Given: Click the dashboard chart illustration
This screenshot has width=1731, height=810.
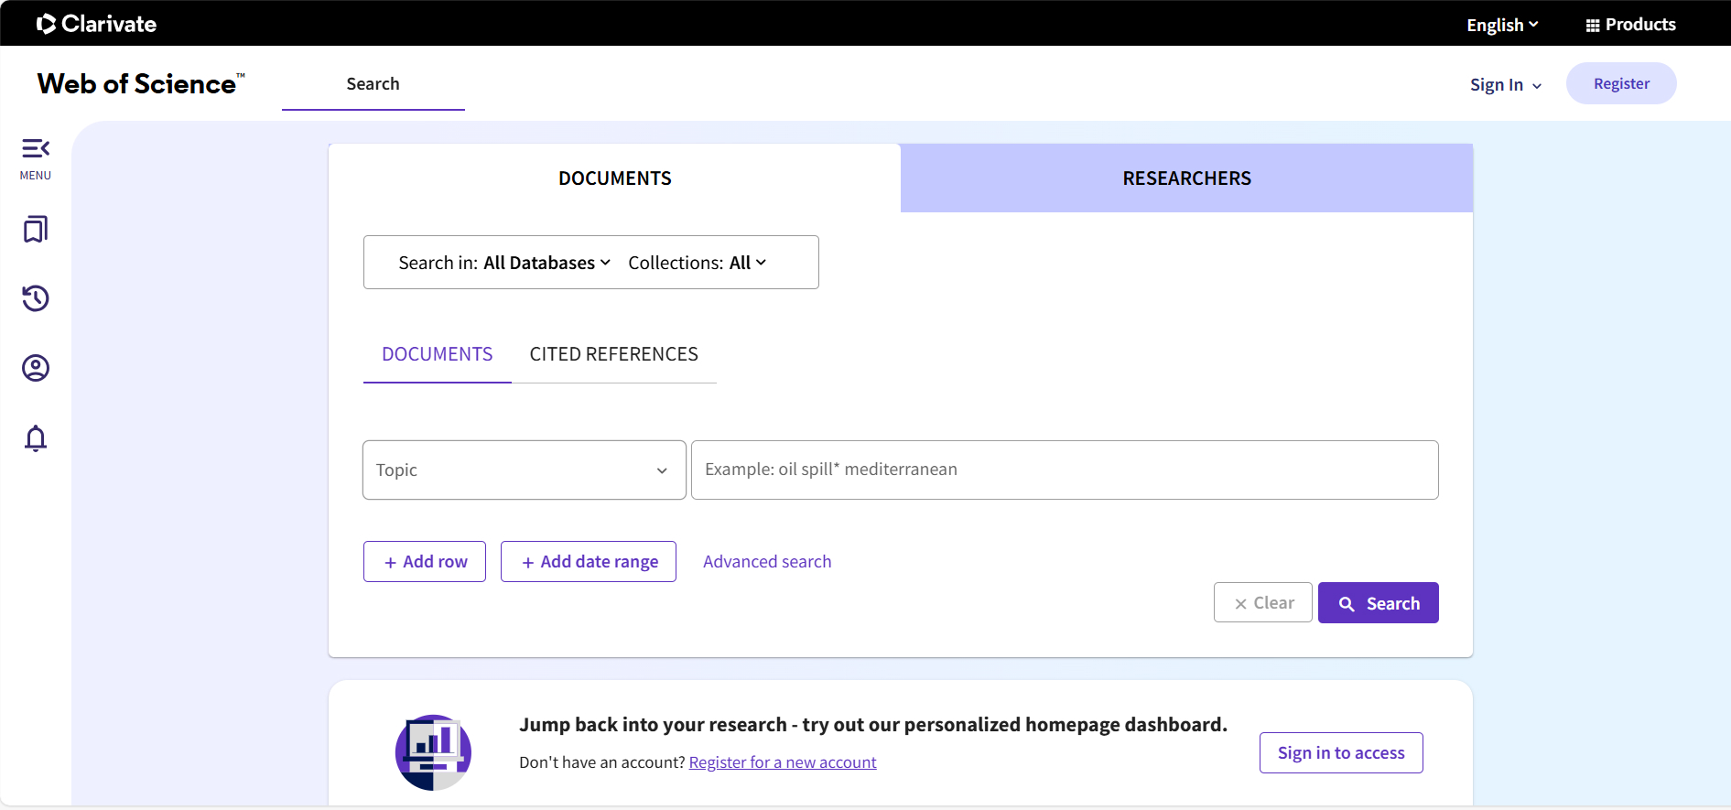Looking at the screenshot, I should (x=433, y=752).
